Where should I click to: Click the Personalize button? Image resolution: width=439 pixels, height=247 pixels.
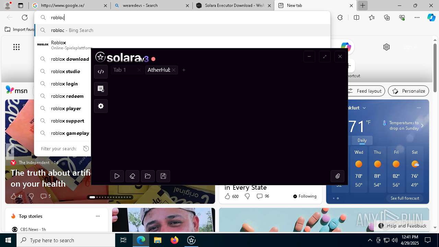408,91
